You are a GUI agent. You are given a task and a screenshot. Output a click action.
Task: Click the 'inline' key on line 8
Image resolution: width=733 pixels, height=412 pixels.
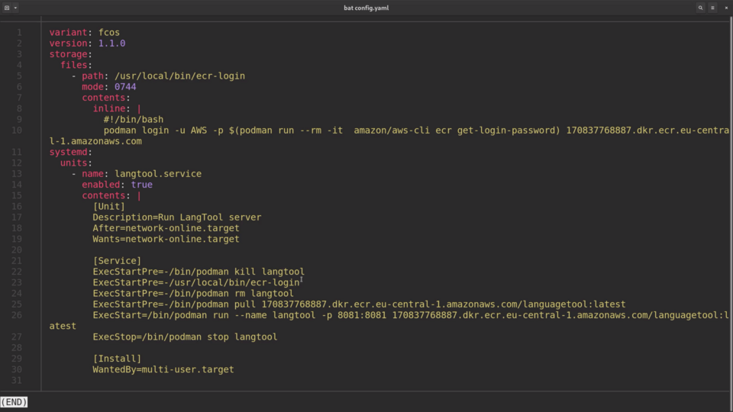(109, 108)
